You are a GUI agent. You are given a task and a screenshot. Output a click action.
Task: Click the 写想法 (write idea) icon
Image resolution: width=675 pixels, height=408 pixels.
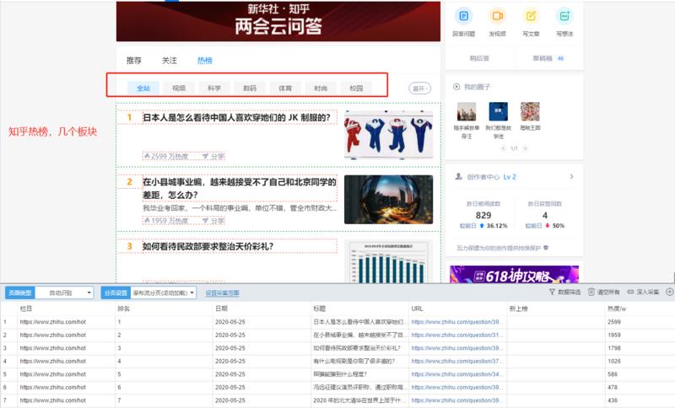(x=564, y=16)
